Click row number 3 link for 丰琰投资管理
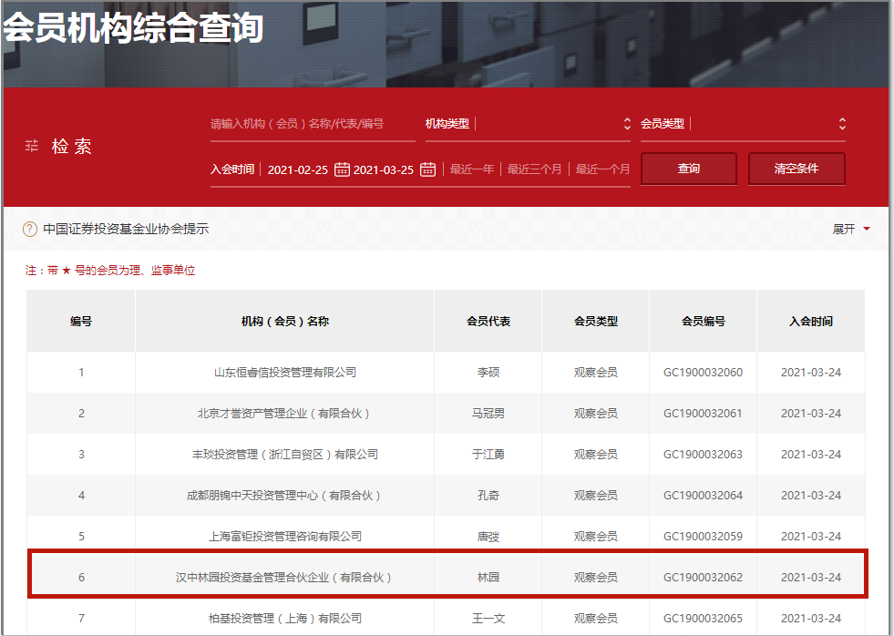 pos(80,454)
